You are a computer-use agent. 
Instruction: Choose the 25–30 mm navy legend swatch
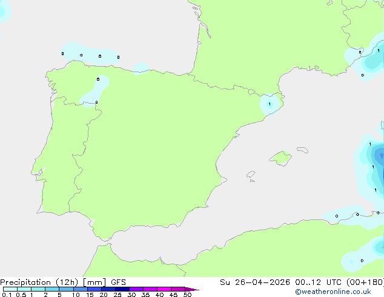pyautogui.click(x=122, y=289)
